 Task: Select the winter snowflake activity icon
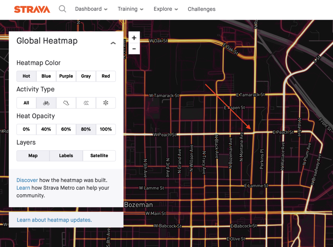(106, 103)
